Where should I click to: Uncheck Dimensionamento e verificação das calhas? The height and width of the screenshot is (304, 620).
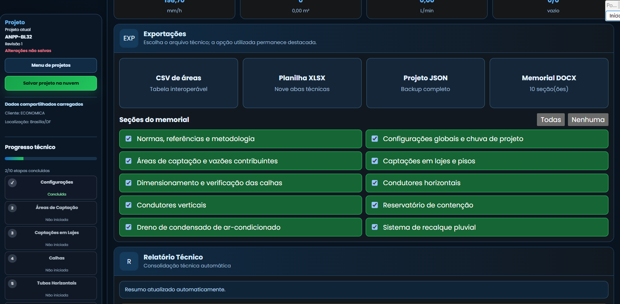pos(128,183)
